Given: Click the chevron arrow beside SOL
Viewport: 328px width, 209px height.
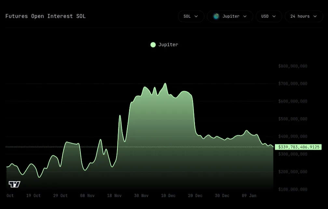Looking at the screenshot, I should 196,16.
